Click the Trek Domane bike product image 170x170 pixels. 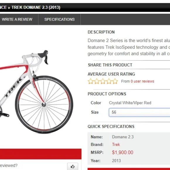click(36, 92)
